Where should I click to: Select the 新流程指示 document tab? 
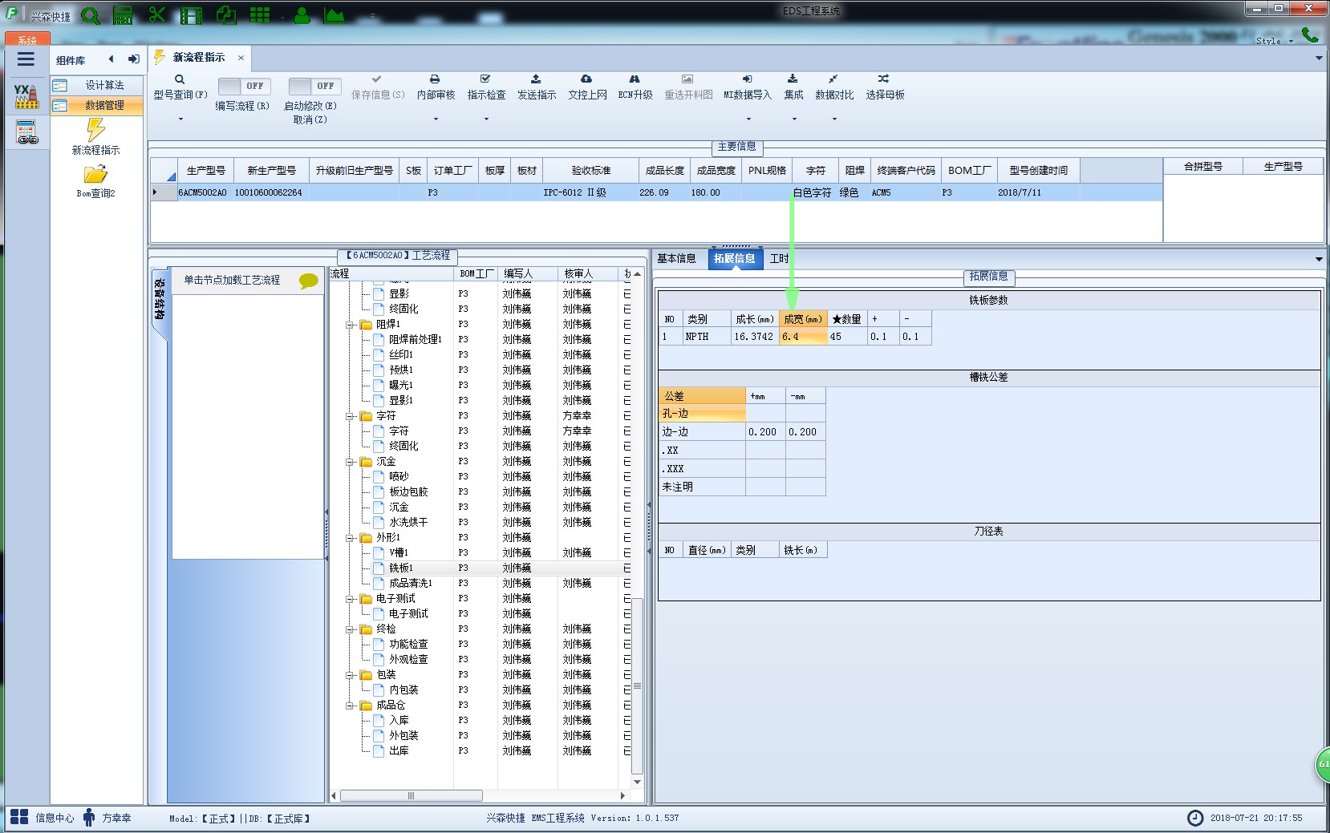point(198,58)
